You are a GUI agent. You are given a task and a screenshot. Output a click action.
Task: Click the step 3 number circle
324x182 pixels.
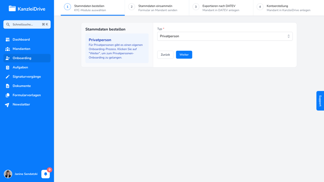tap(196, 7)
